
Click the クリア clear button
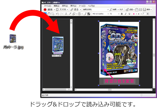121,10
